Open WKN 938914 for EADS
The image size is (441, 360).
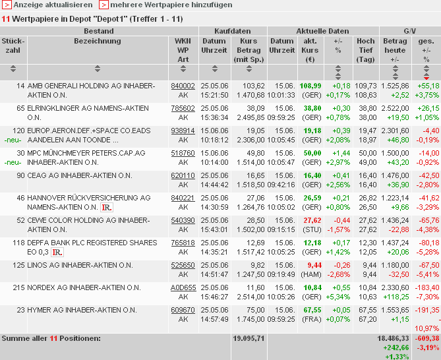(183, 131)
